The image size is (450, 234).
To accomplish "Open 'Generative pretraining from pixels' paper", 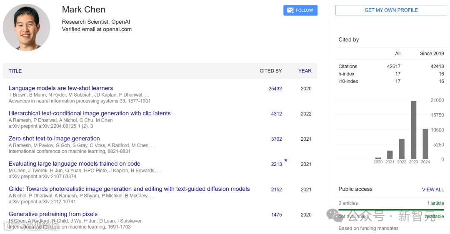I will pos(53,214).
